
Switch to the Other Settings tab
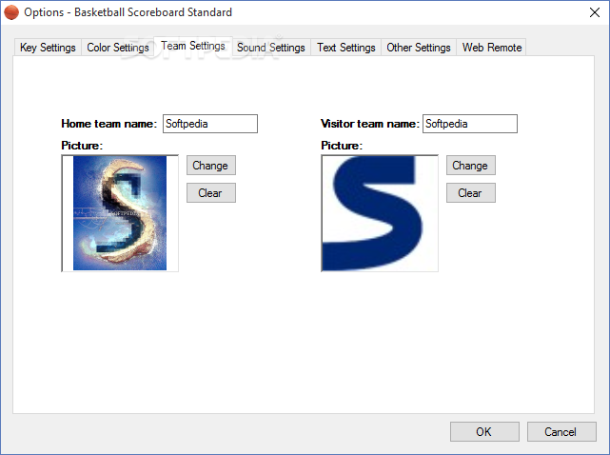tap(419, 48)
